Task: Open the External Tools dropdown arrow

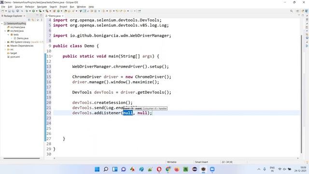Action: 50,11
